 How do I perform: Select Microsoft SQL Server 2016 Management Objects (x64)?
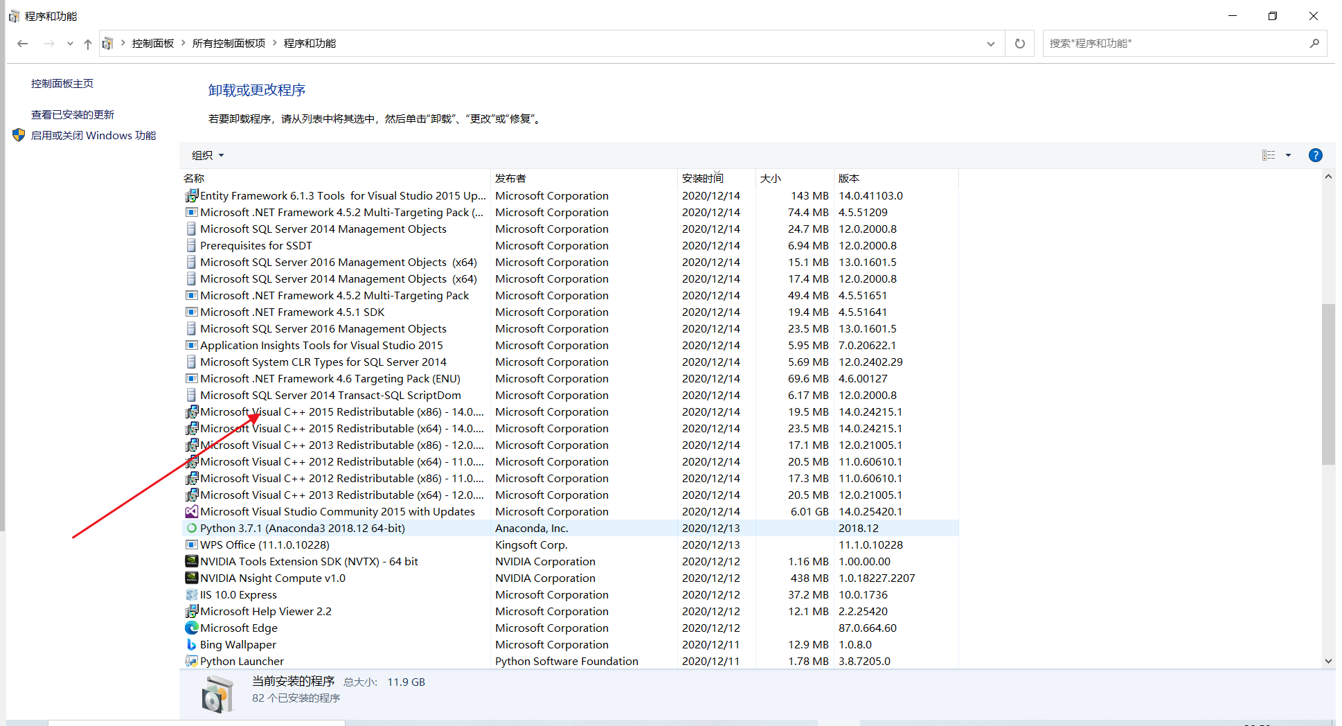coord(569,263)
